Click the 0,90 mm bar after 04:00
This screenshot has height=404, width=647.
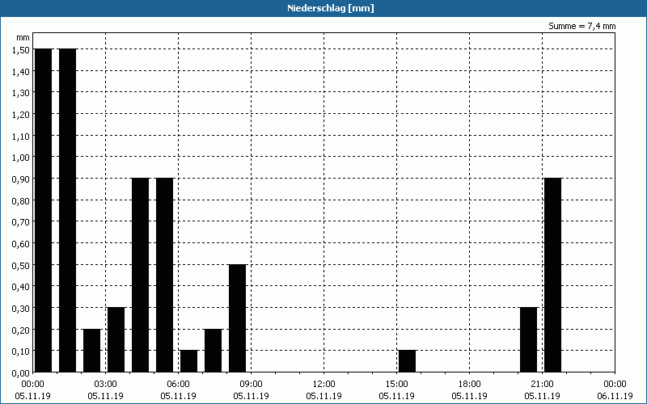pyautogui.click(x=140, y=275)
